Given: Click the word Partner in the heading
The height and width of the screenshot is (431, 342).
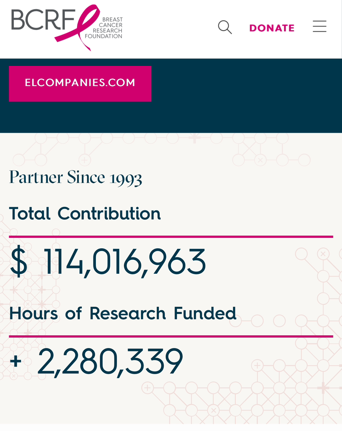Looking at the screenshot, I should 36,177.
